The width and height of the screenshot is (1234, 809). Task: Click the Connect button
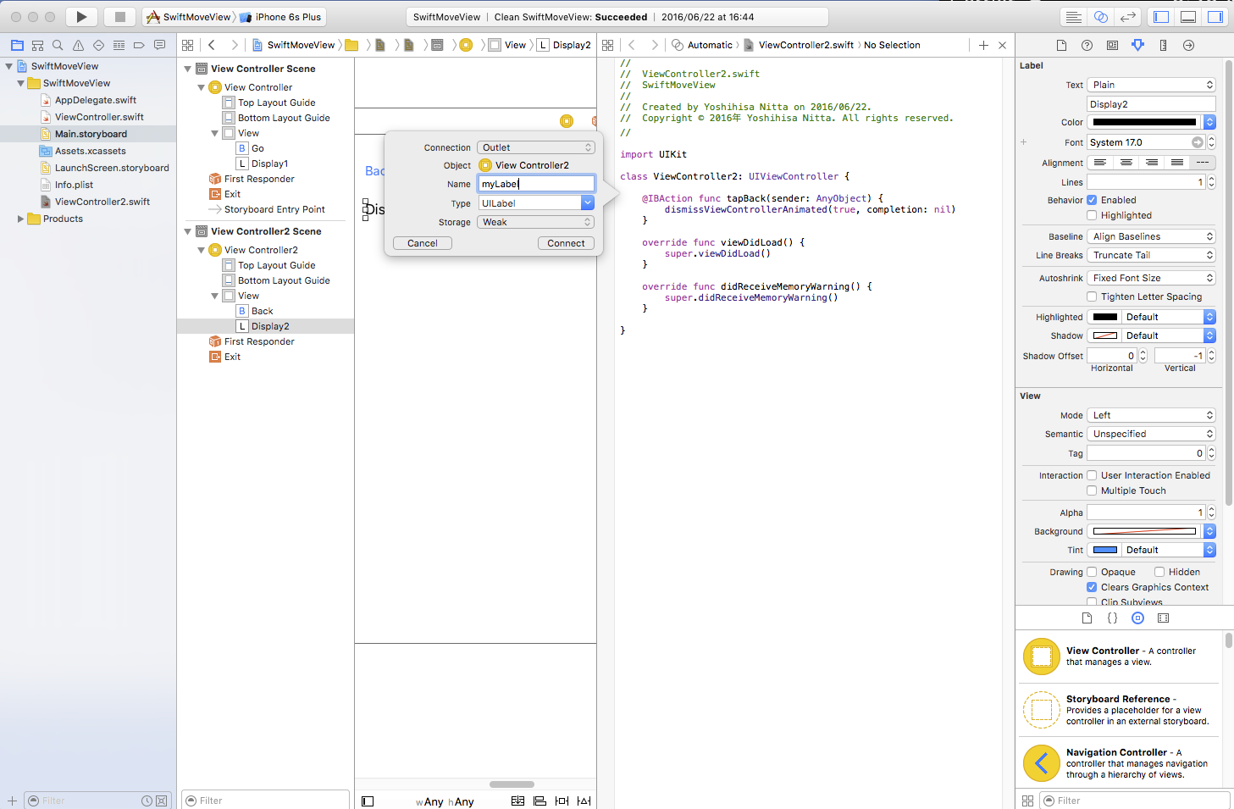point(566,243)
